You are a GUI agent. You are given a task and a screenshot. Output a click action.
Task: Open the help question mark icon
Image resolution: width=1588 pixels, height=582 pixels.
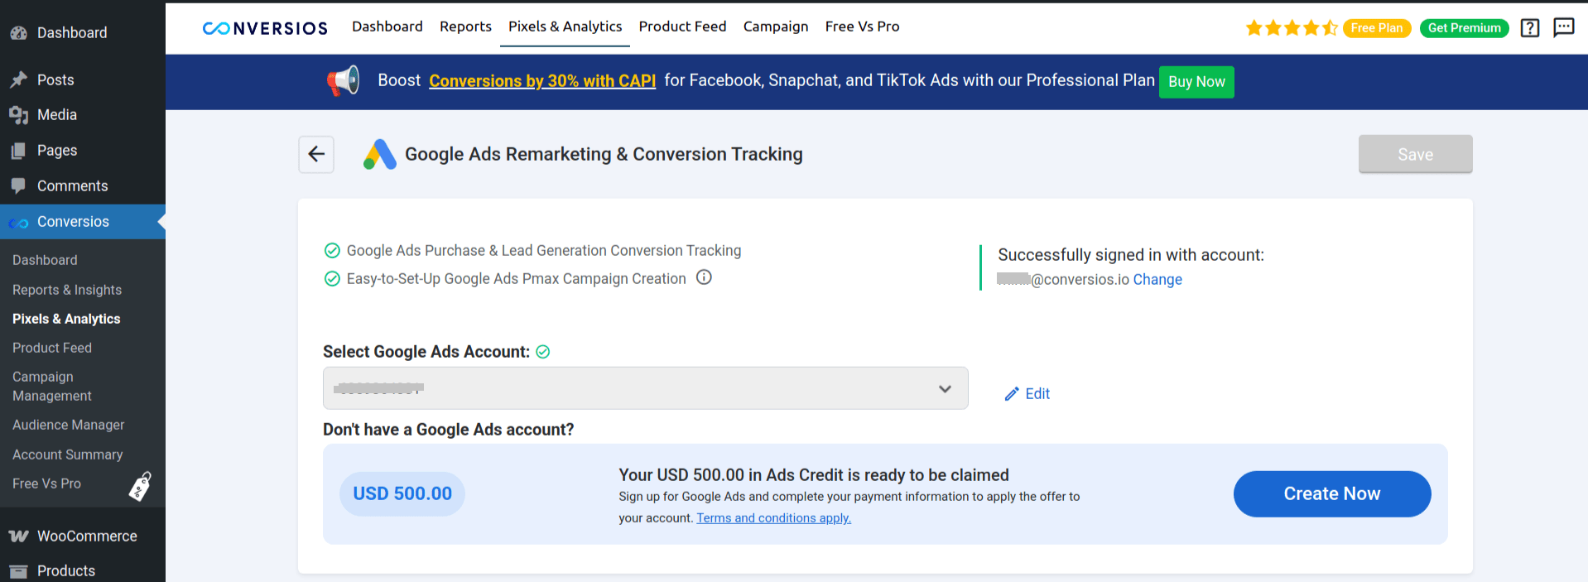(x=1530, y=27)
